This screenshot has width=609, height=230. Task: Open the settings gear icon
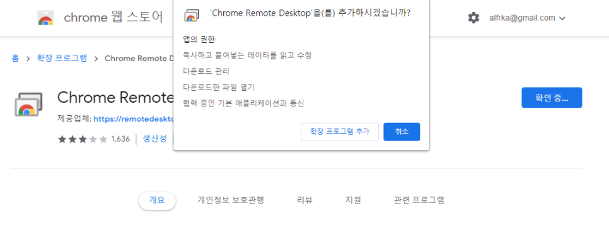(x=473, y=18)
